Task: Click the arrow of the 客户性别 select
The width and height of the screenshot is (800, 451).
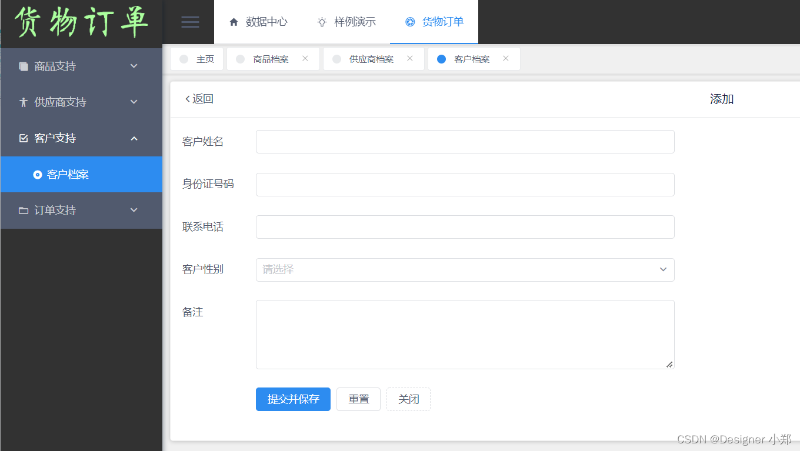Action: coord(663,270)
